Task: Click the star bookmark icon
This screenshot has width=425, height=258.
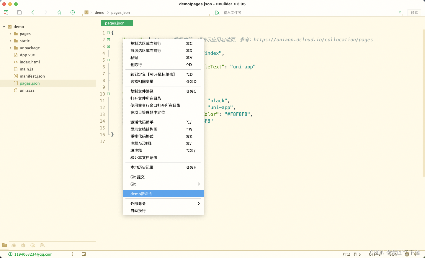Action: [x=59, y=12]
